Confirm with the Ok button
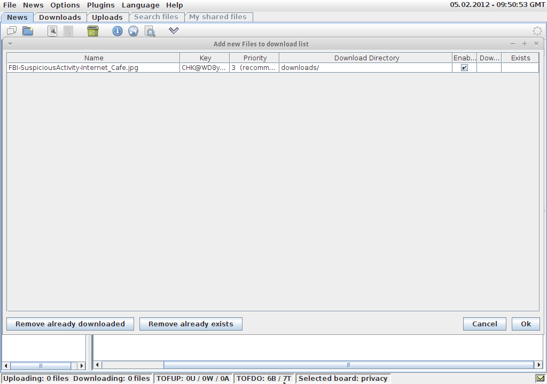 (526, 324)
